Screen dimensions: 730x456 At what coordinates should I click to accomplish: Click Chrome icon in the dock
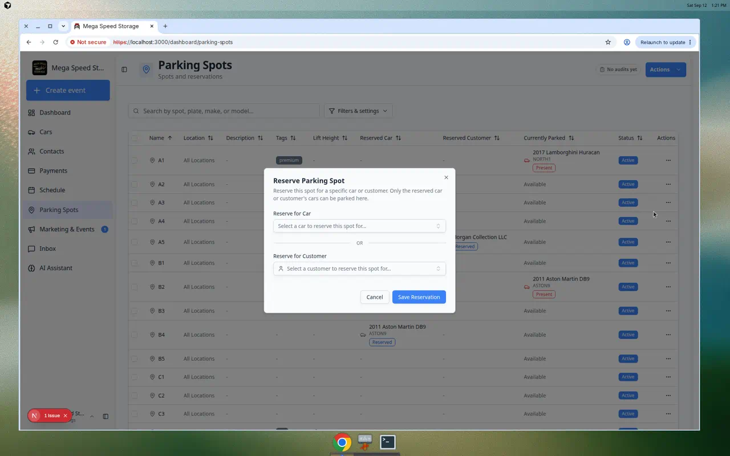[x=342, y=442]
